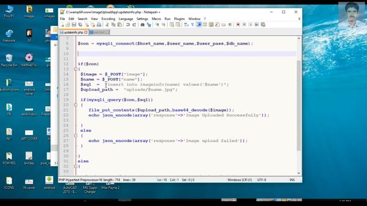
Task: Open the Network desktop icon
Action: tap(9, 36)
